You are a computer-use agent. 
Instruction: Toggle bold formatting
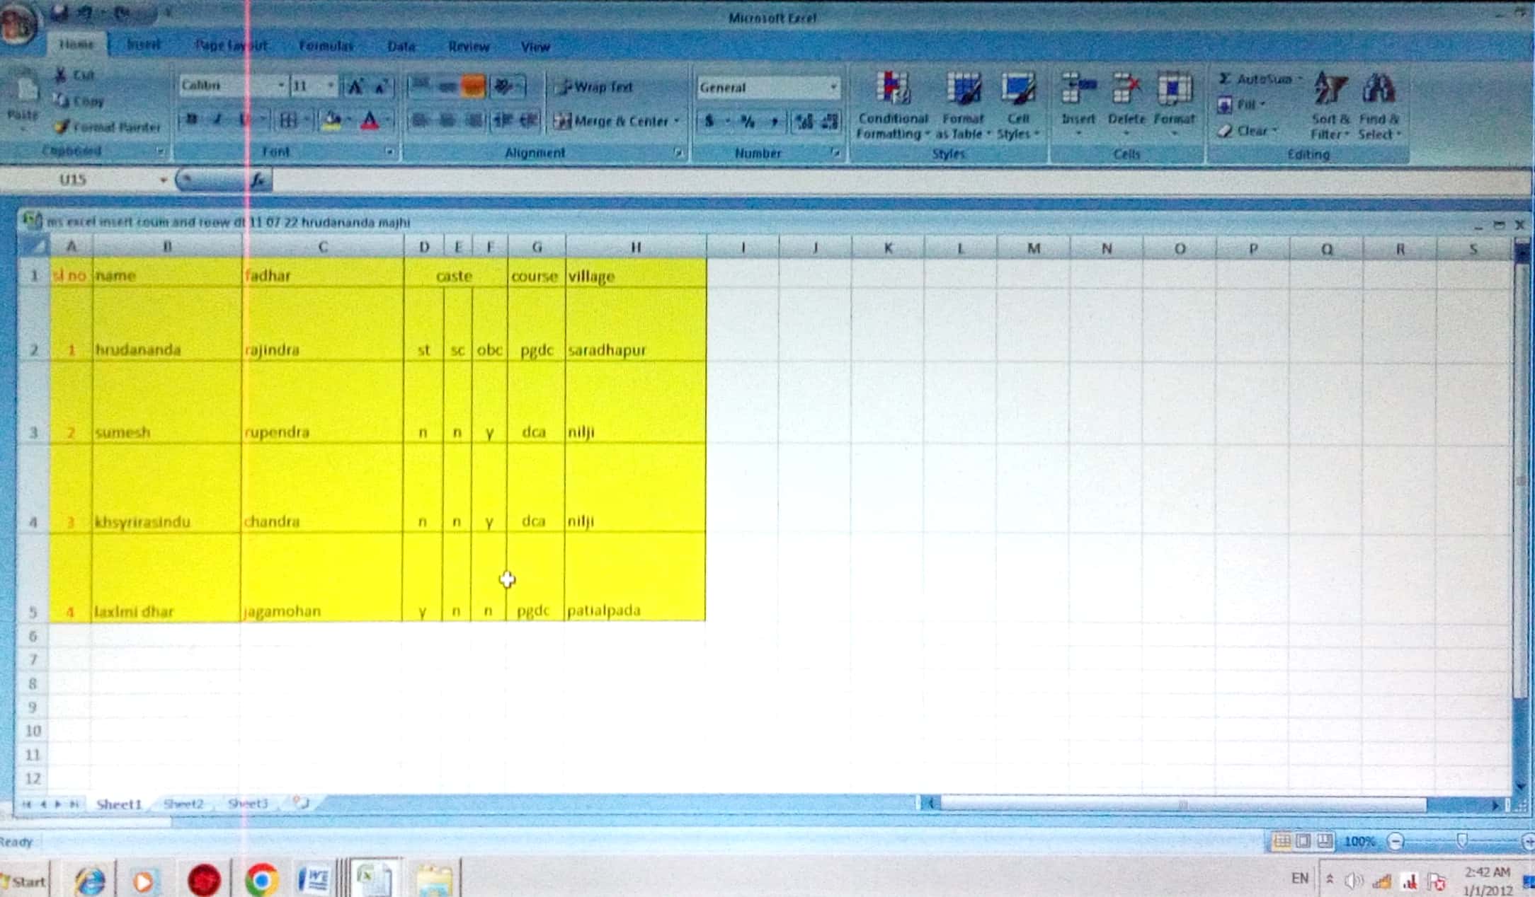tap(191, 120)
